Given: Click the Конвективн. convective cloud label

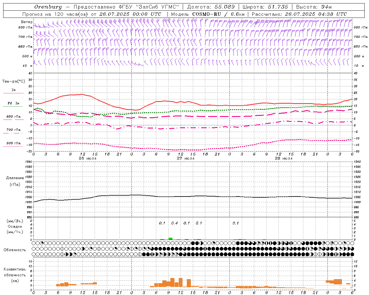Looking at the screenshot, I should pyautogui.click(x=15, y=269).
